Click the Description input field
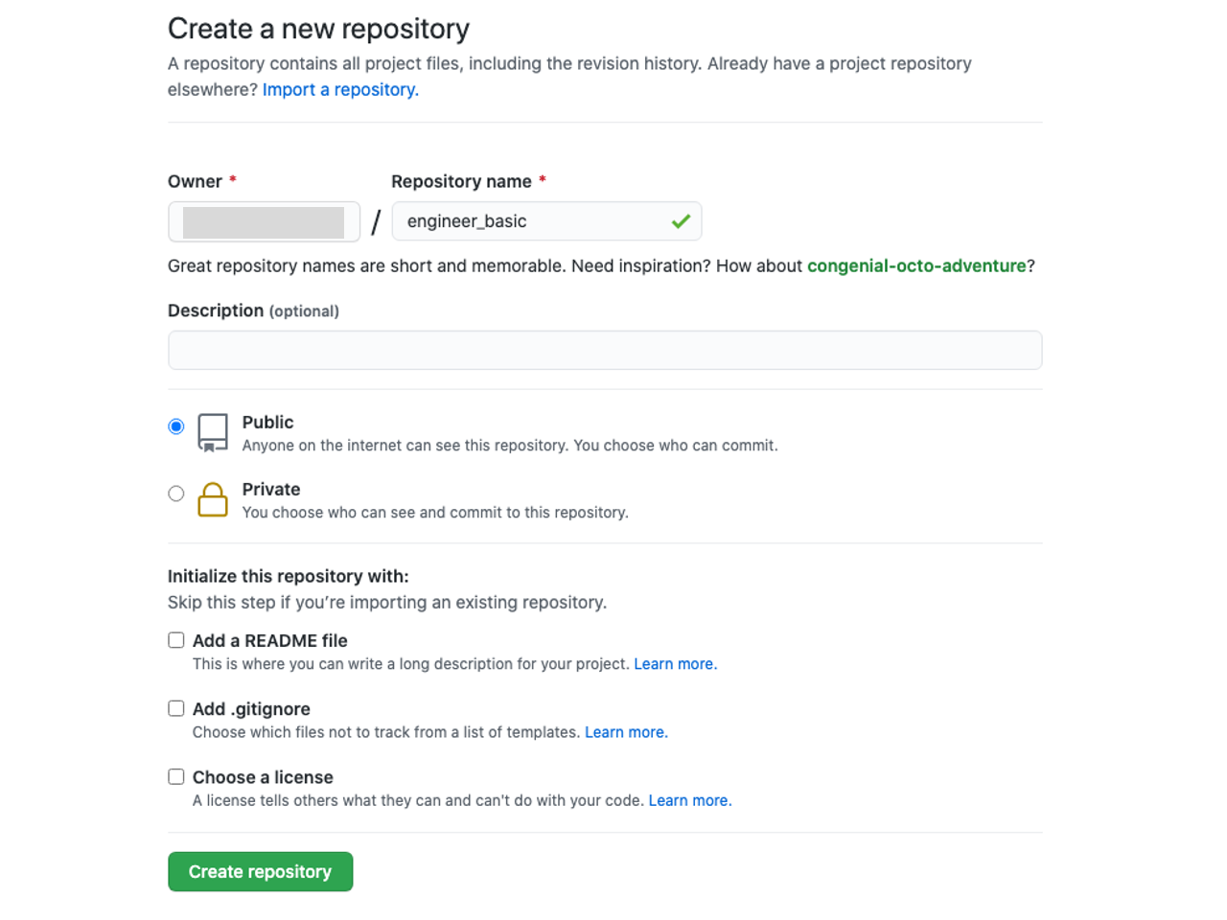 pyautogui.click(x=605, y=350)
